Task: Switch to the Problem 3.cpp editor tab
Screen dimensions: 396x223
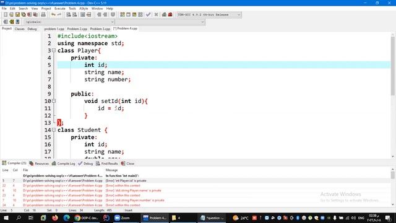Action: click(100, 29)
